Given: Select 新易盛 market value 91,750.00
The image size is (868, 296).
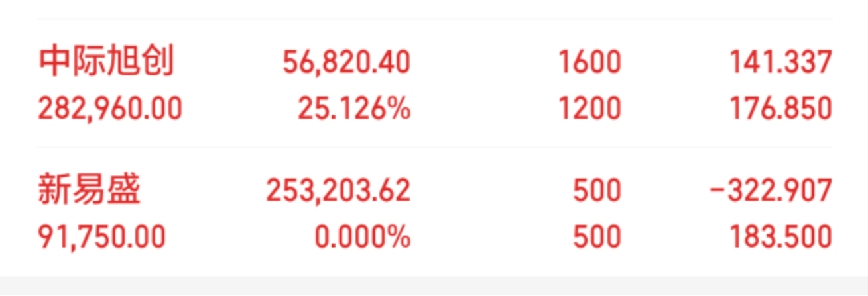Looking at the screenshot, I should (101, 236).
